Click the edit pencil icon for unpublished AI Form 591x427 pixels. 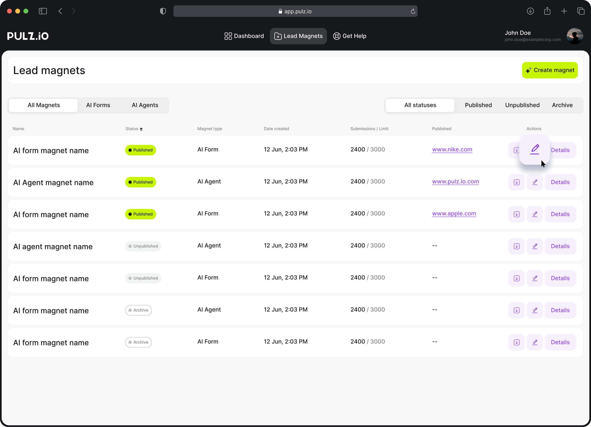(x=535, y=278)
